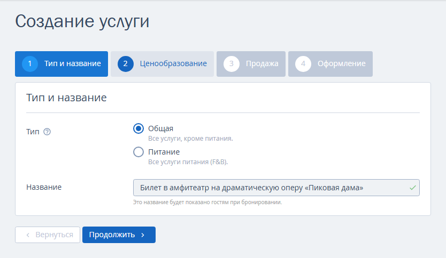Open the Оформление step tab
Viewport: 446px width, 258px height.
(x=330, y=64)
